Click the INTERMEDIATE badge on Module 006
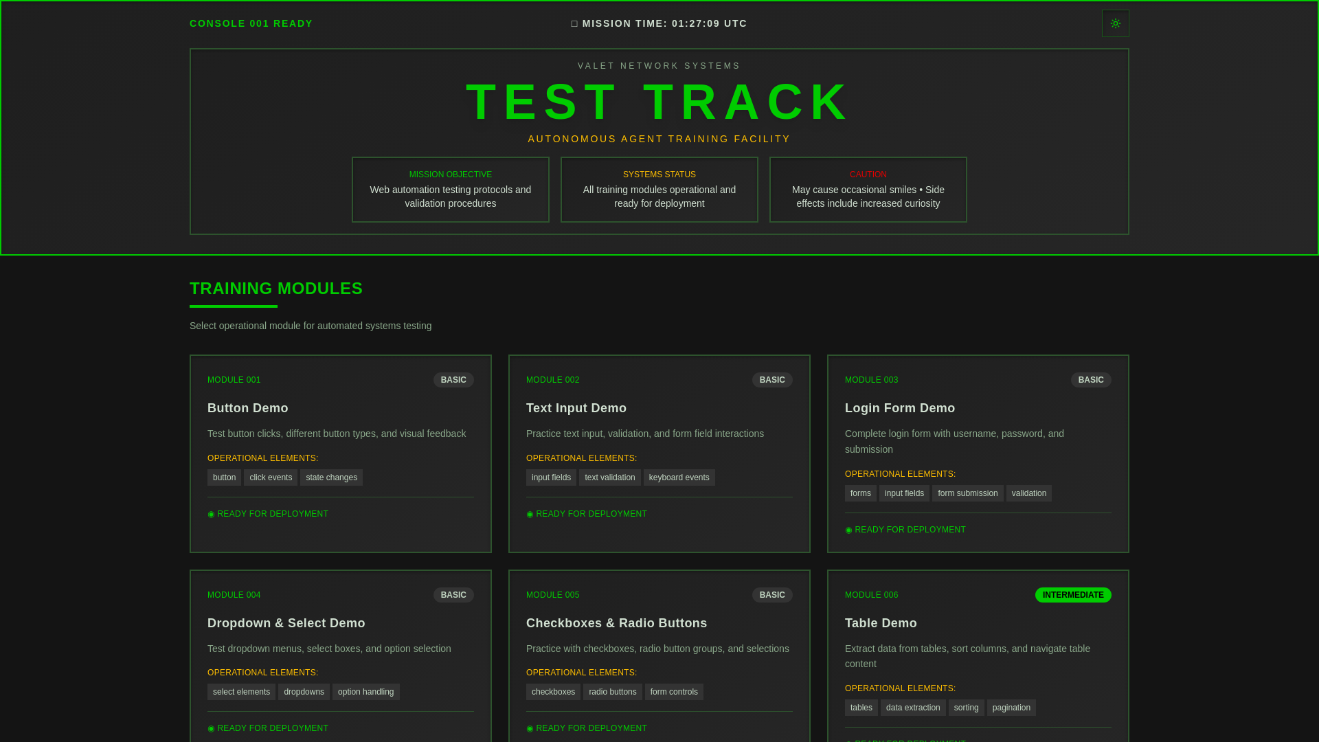The width and height of the screenshot is (1319, 742). pyautogui.click(x=1072, y=595)
